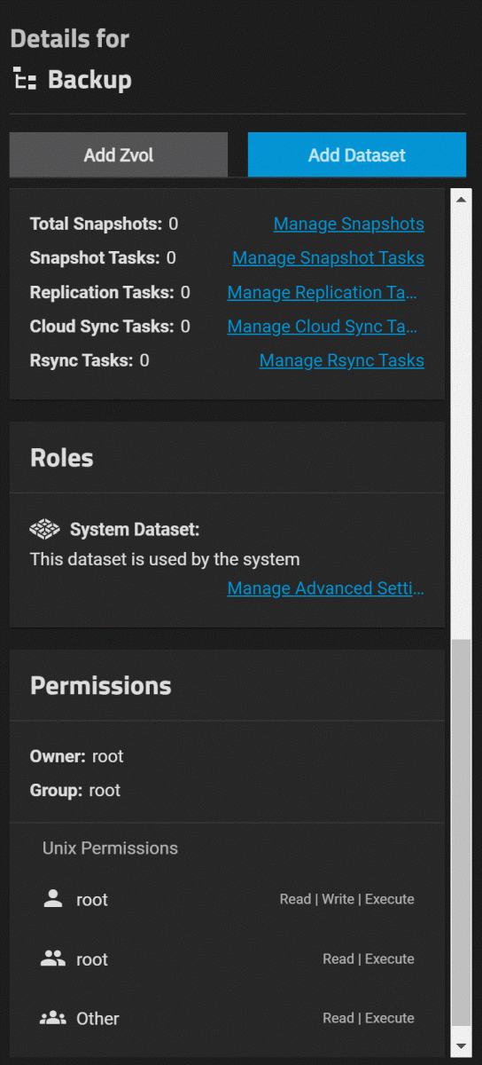Select the root Read Write Execute row
The width and height of the screenshot is (482, 1065).
click(228, 899)
